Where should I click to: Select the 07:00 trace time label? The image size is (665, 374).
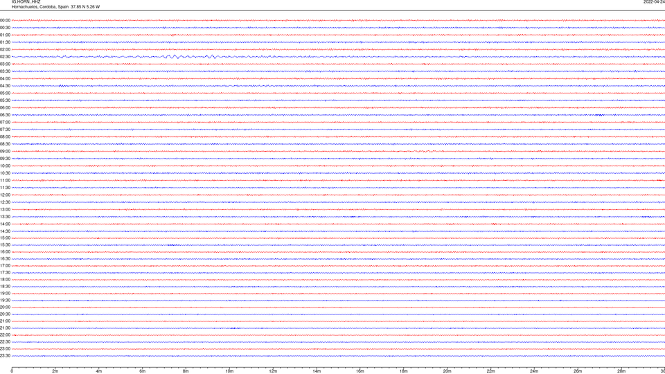pos(5,122)
